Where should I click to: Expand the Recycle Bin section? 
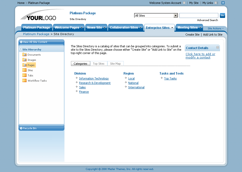(x=21, y=128)
